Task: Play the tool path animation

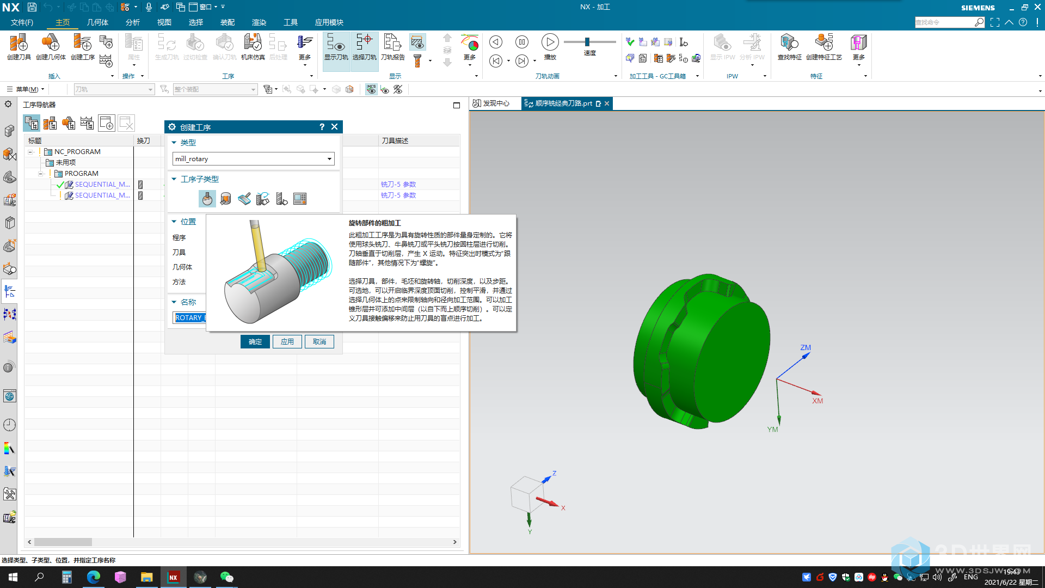Action: (x=550, y=42)
